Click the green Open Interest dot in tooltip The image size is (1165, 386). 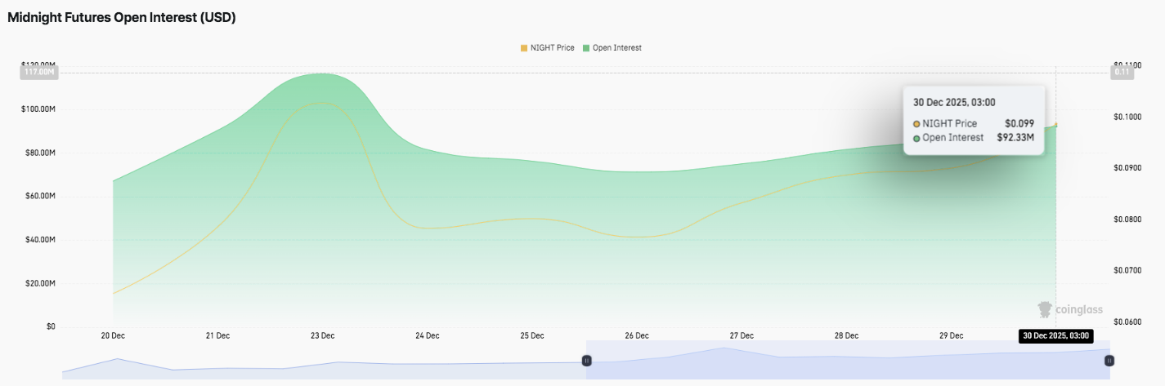(x=916, y=138)
